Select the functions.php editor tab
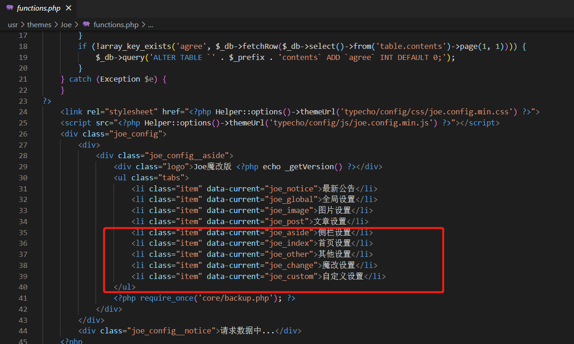 point(38,8)
